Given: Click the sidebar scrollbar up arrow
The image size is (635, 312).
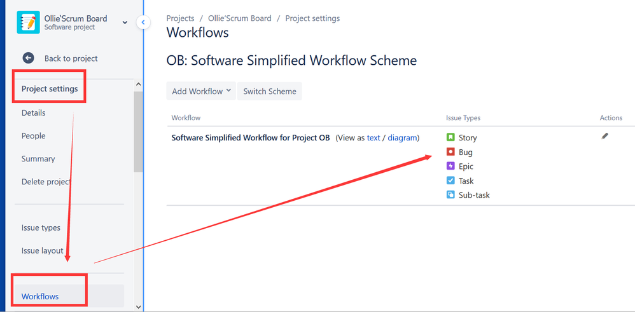Looking at the screenshot, I should [x=138, y=85].
